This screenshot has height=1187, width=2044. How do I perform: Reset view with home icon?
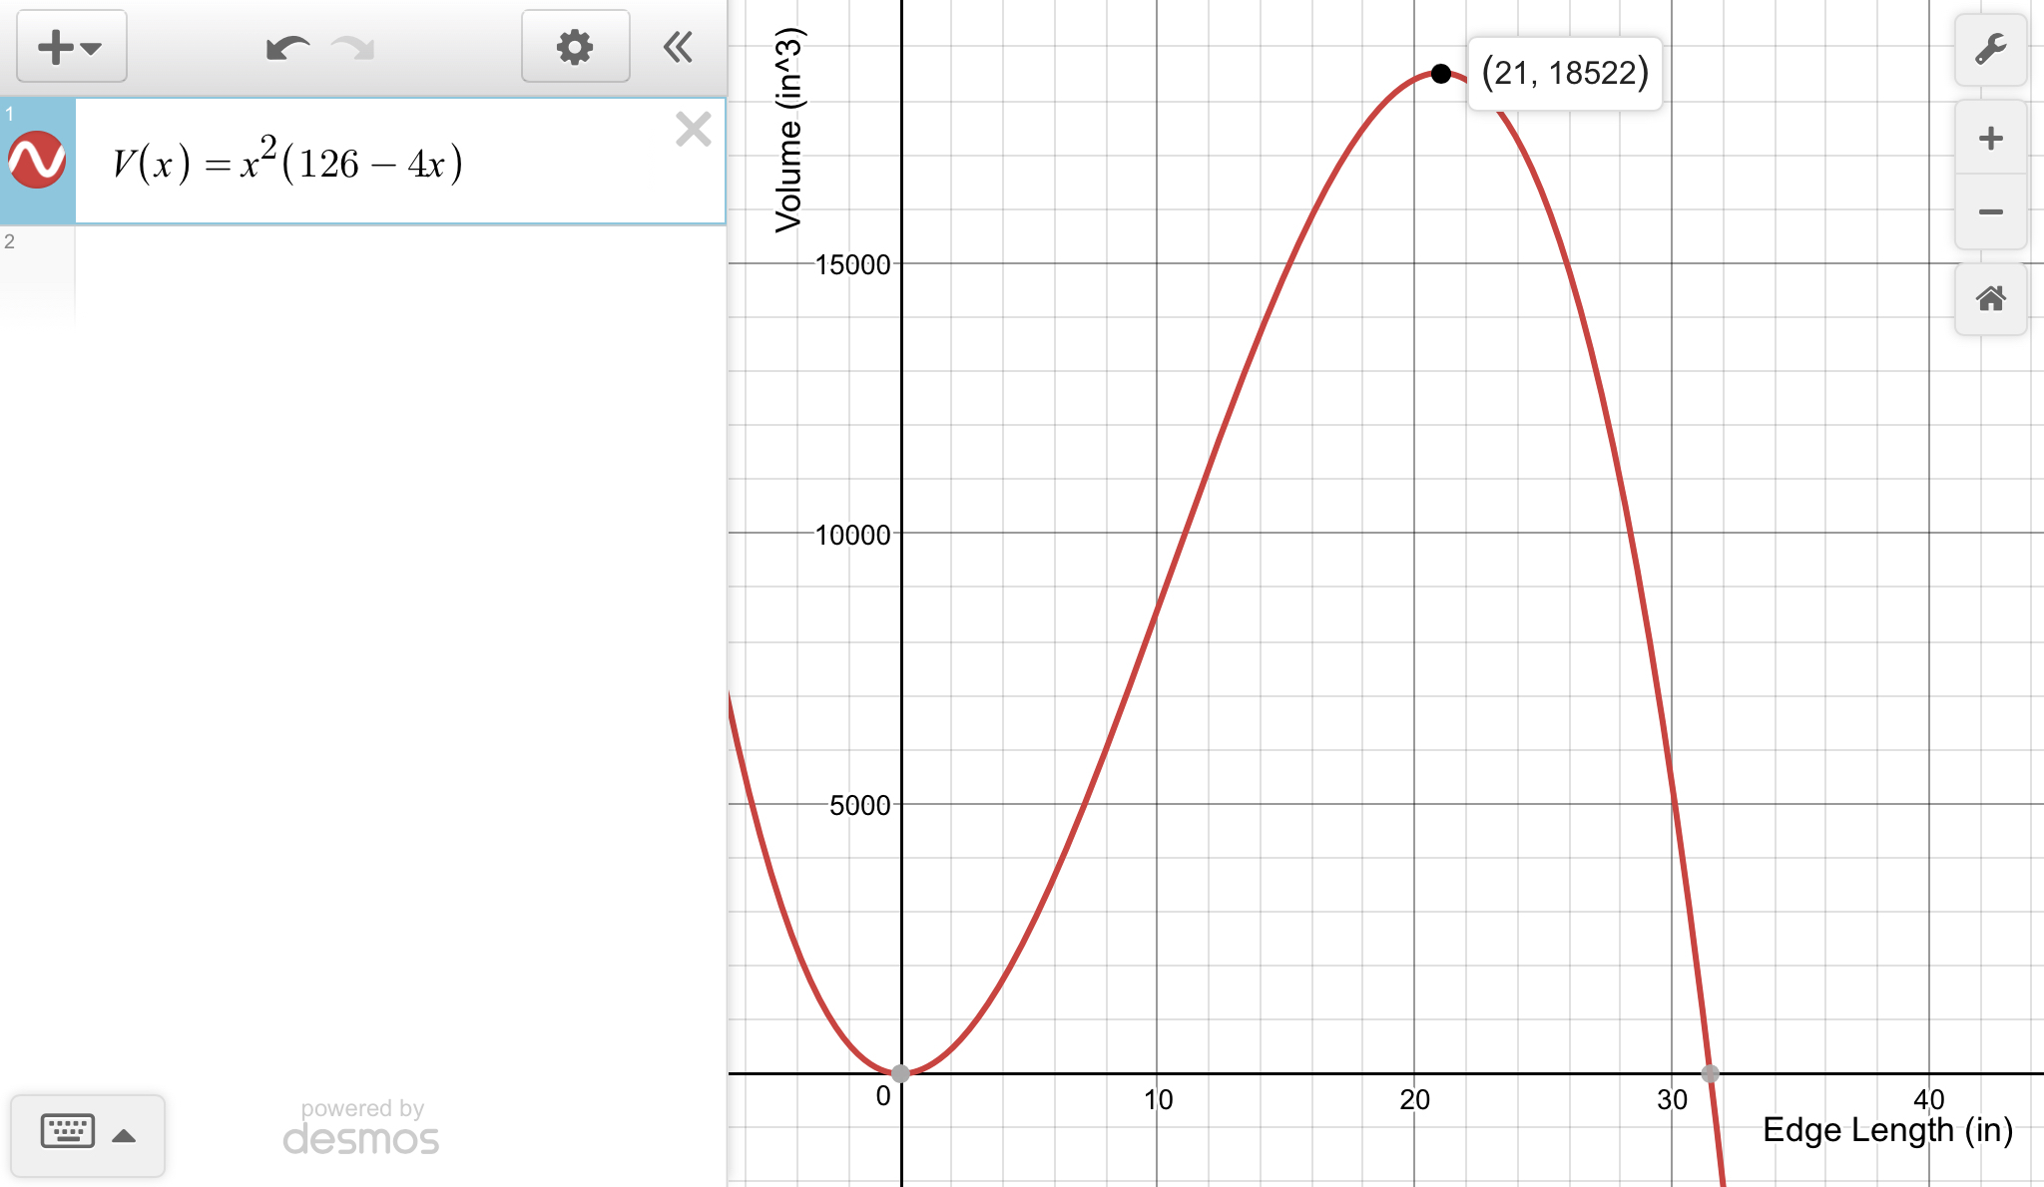1990,298
